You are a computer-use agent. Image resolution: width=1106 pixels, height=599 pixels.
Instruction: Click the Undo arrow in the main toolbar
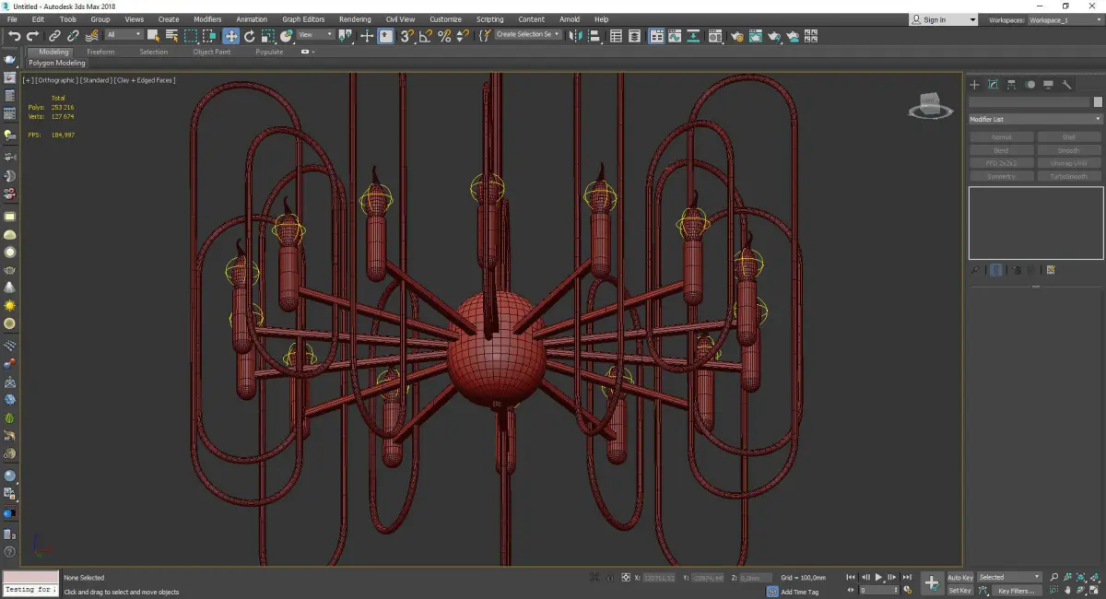14,36
